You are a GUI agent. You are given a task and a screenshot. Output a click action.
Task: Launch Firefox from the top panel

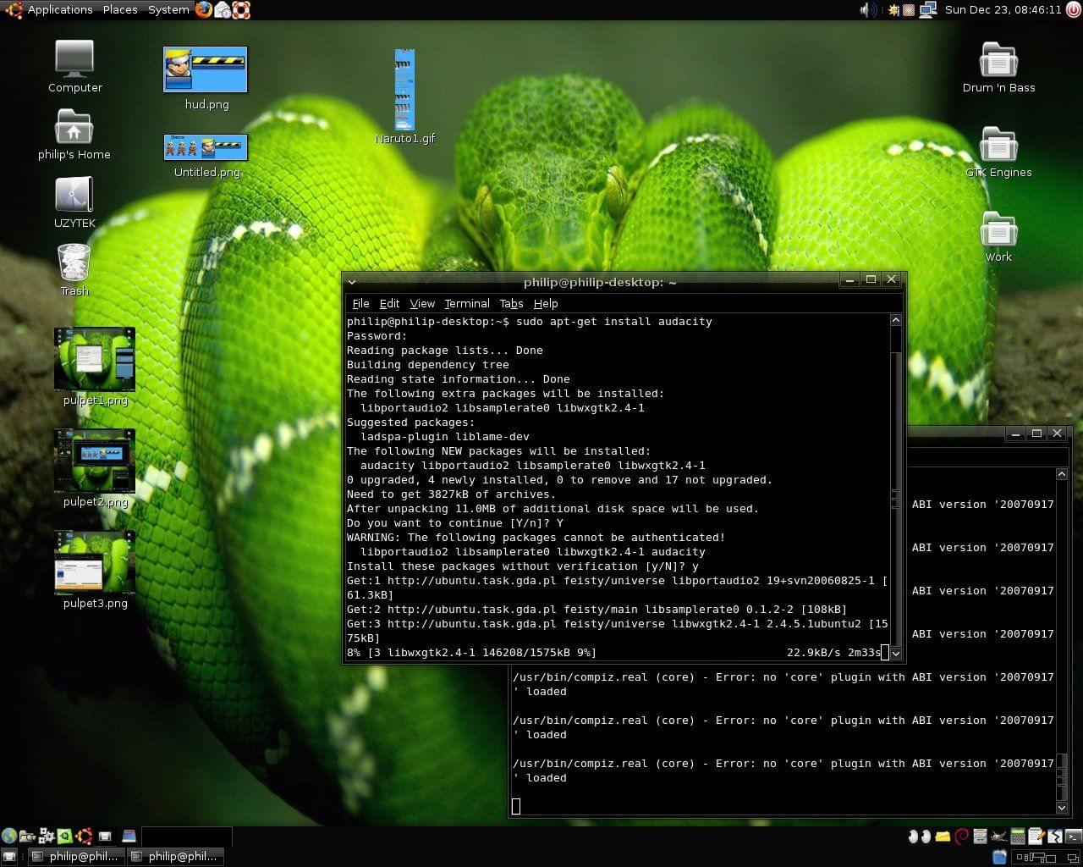pyautogui.click(x=204, y=9)
